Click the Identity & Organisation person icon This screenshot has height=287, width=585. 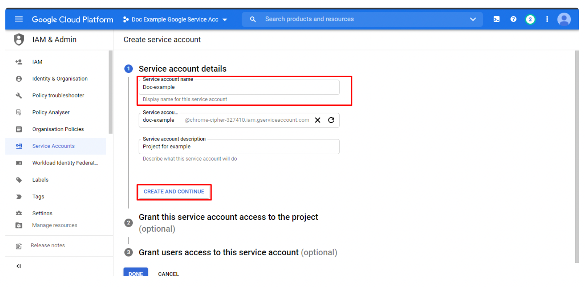pyautogui.click(x=19, y=79)
